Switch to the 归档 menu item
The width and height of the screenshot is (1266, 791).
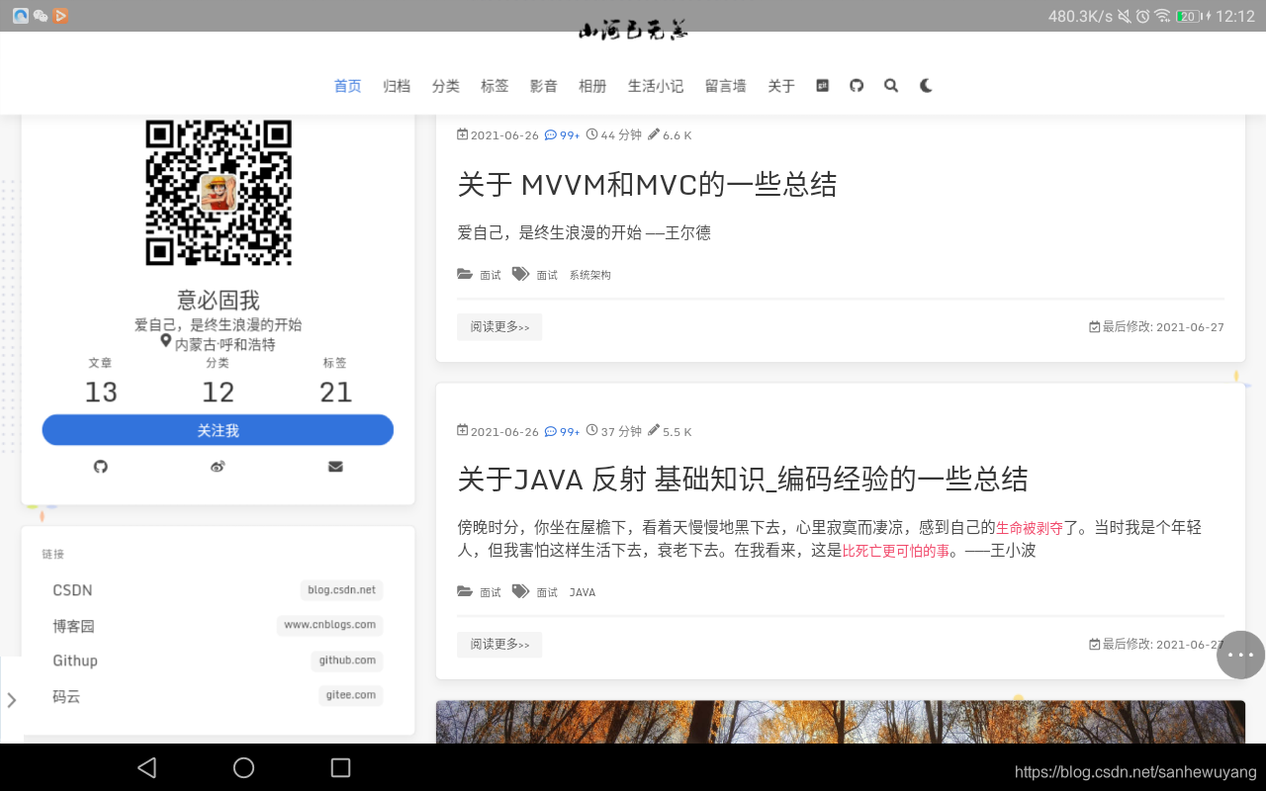point(396,86)
